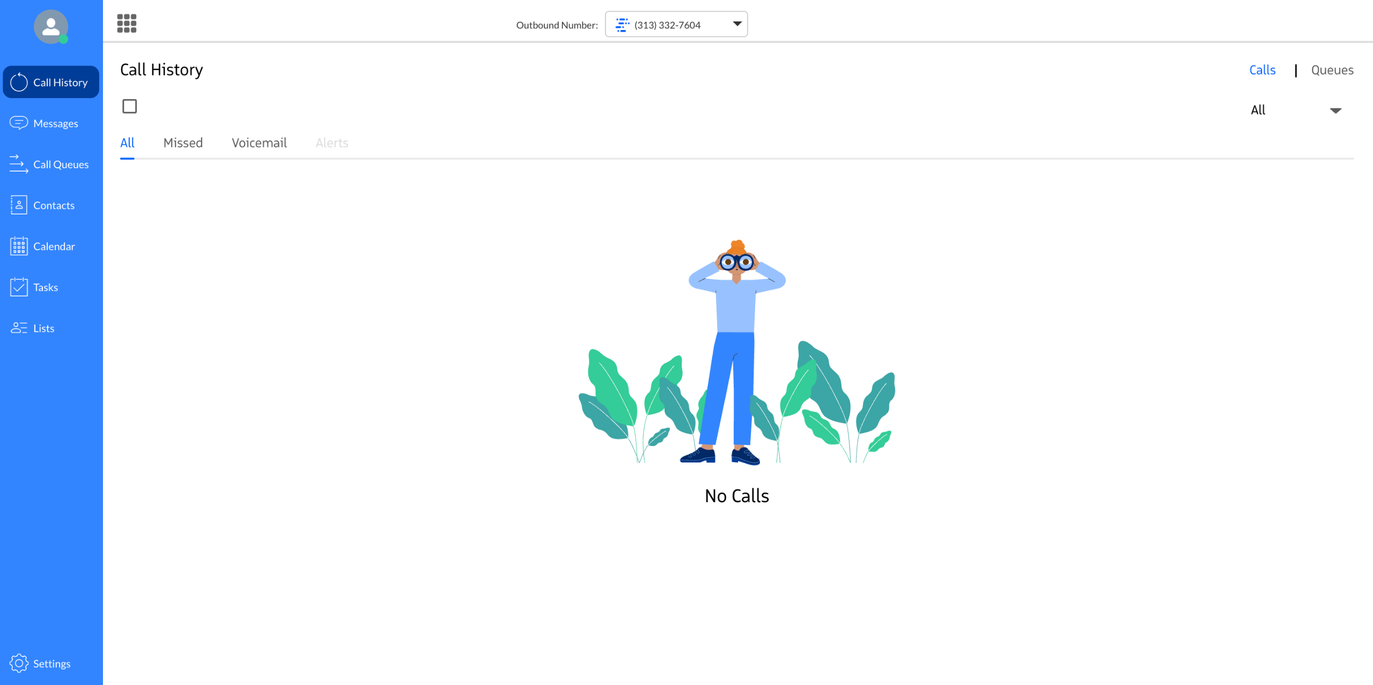
Task: Select the Alerts tab
Action: [332, 143]
